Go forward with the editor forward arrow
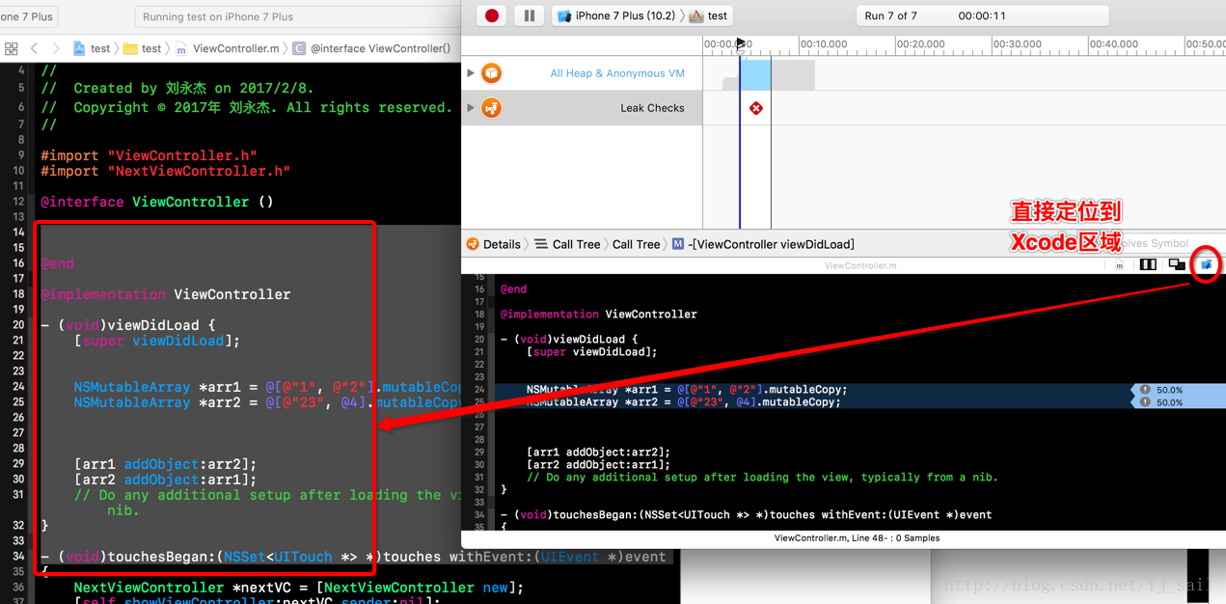This screenshot has width=1226, height=604. [x=56, y=48]
